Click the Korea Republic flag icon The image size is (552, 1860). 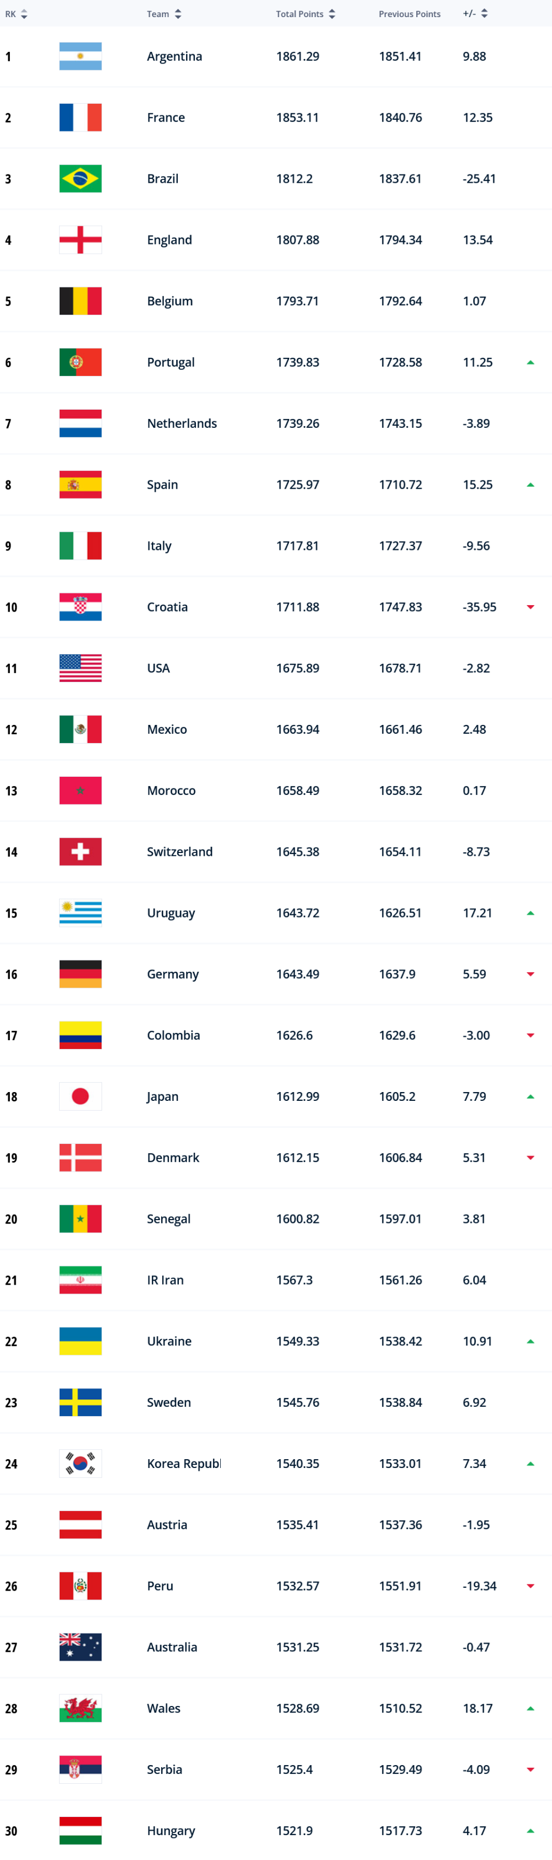coord(80,1463)
